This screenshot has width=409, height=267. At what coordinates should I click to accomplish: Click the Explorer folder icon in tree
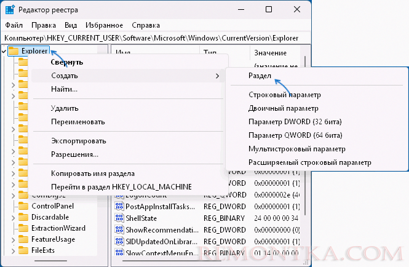14,51
